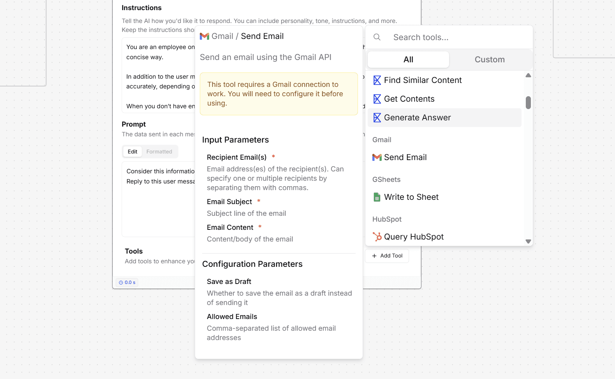Click the Email Subject parameter label
The width and height of the screenshot is (615, 379).
pos(229,202)
